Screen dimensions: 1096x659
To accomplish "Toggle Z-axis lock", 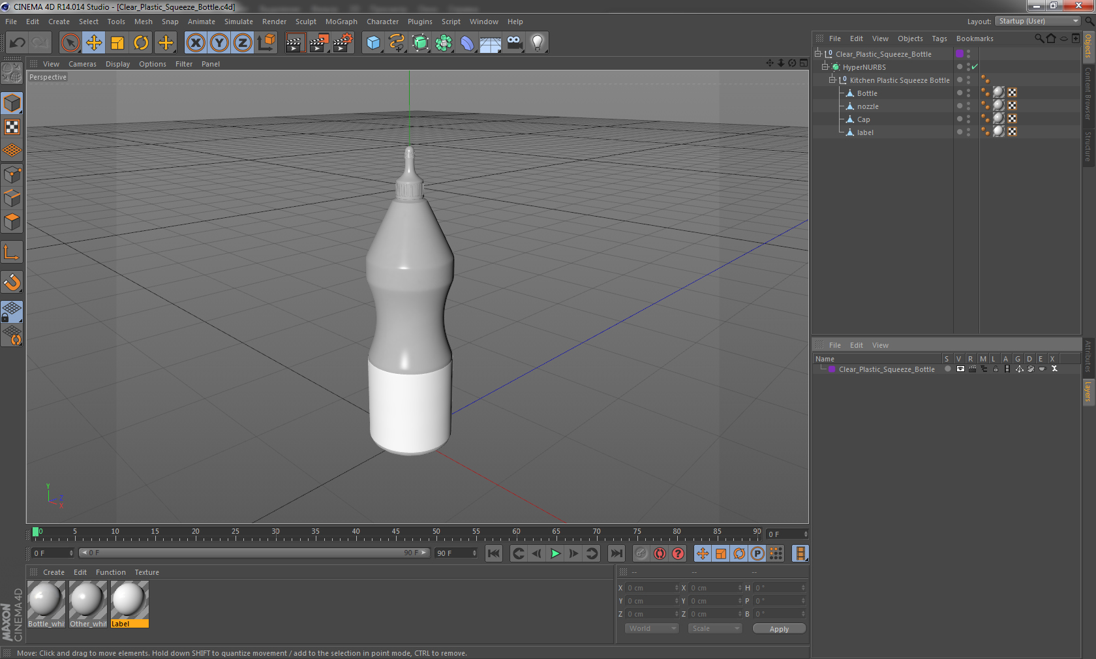I will [x=243, y=43].
